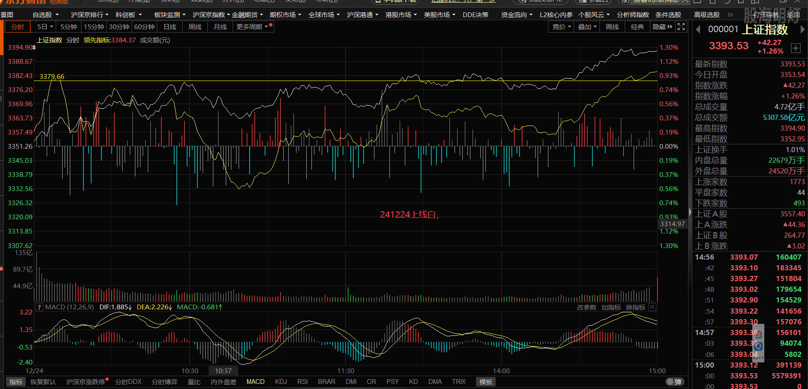Open the 科创板 dropdown menu

[x=129, y=15]
